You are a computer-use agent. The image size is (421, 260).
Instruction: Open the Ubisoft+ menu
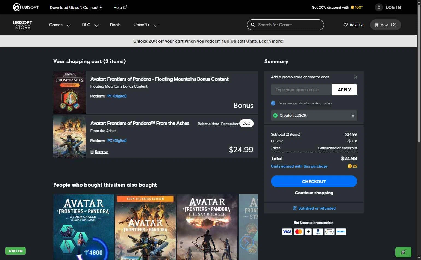pyautogui.click(x=142, y=25)
